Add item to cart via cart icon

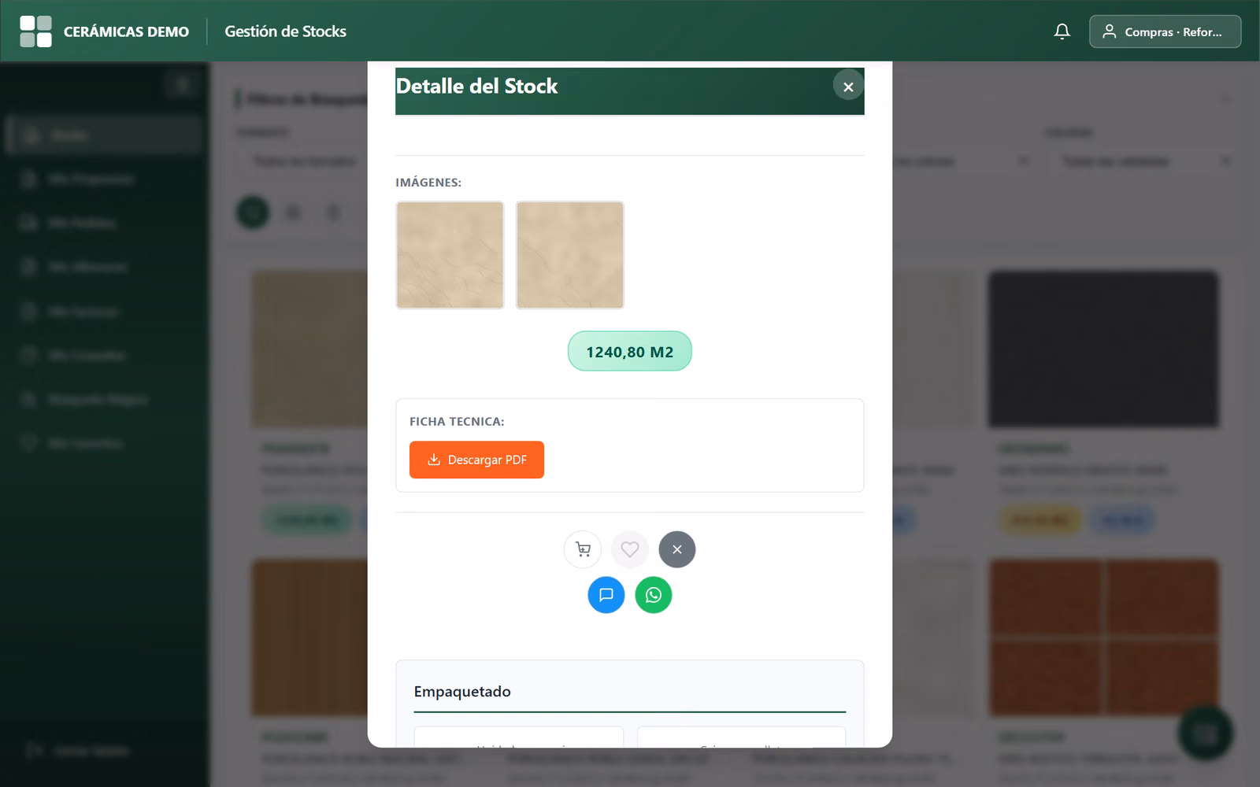583,549
